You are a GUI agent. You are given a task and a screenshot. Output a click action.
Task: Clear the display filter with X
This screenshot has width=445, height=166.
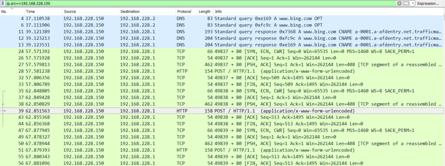click(399, 3)
